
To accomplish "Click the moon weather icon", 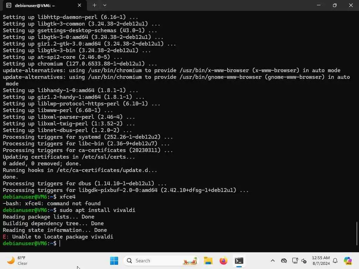I will pyautogui.click(x=11, y=260).
